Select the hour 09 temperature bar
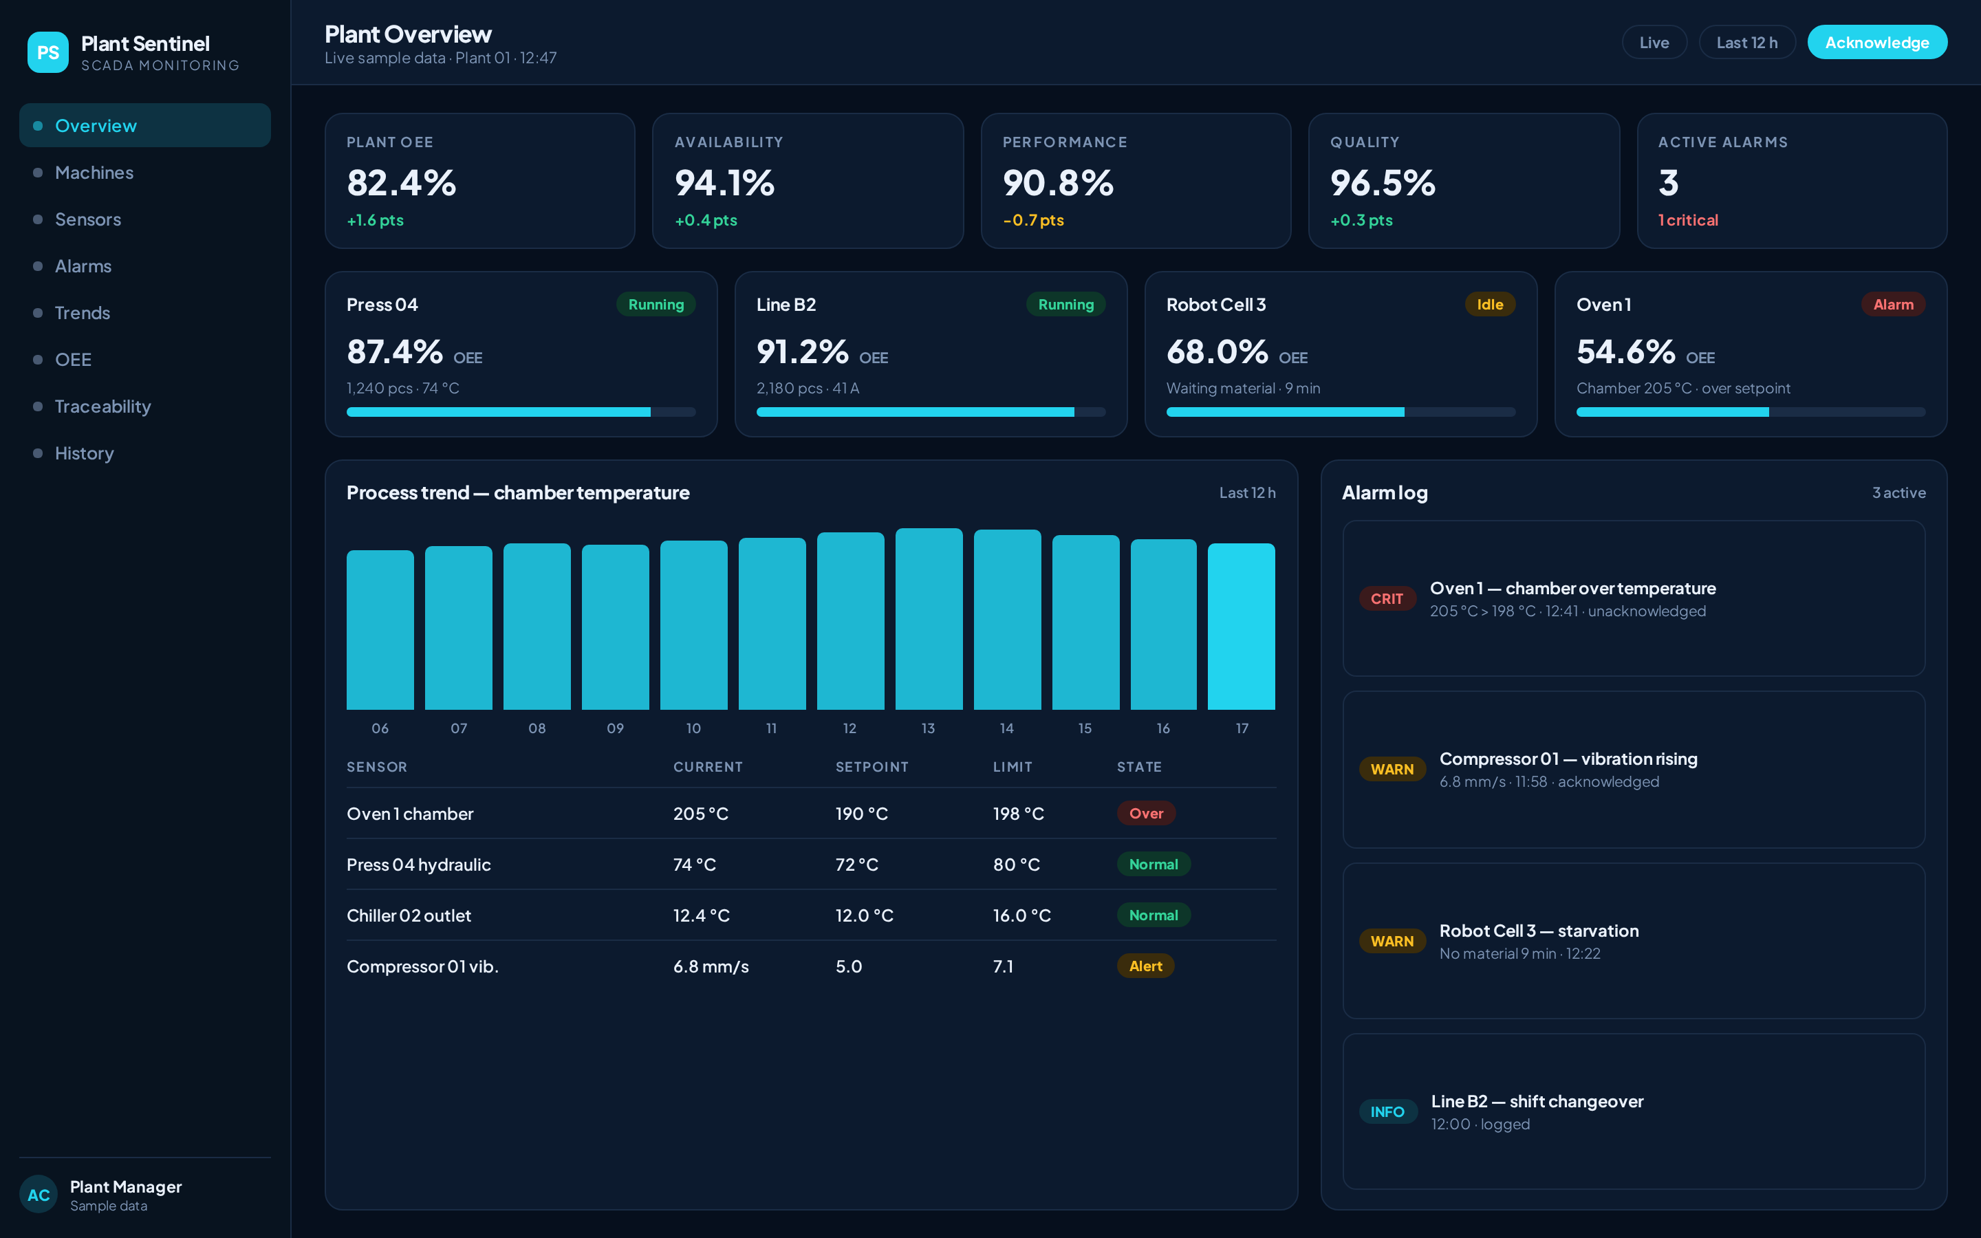Viewport: 1981px width, 1238px height. tap(615, 627)
